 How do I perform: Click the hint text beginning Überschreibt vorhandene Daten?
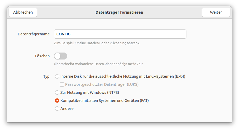(x=99, y=64)
